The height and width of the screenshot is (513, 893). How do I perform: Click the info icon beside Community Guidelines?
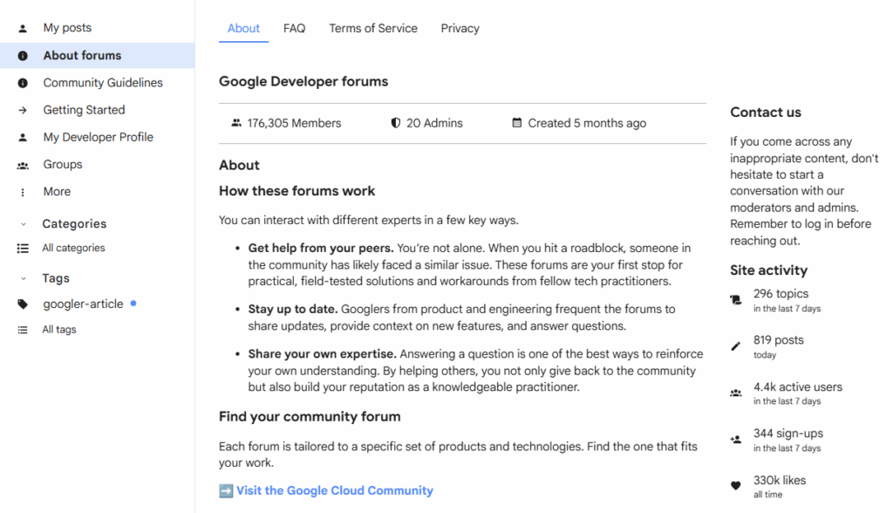pos(23,83)
